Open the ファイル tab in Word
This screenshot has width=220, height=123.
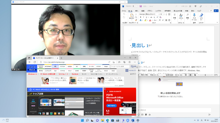(x=124, y=11)
